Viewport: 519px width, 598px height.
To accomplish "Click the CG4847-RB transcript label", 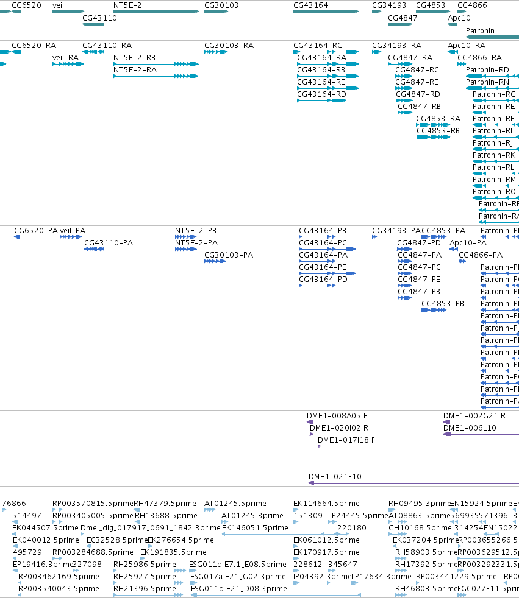I will pos(420,107).
